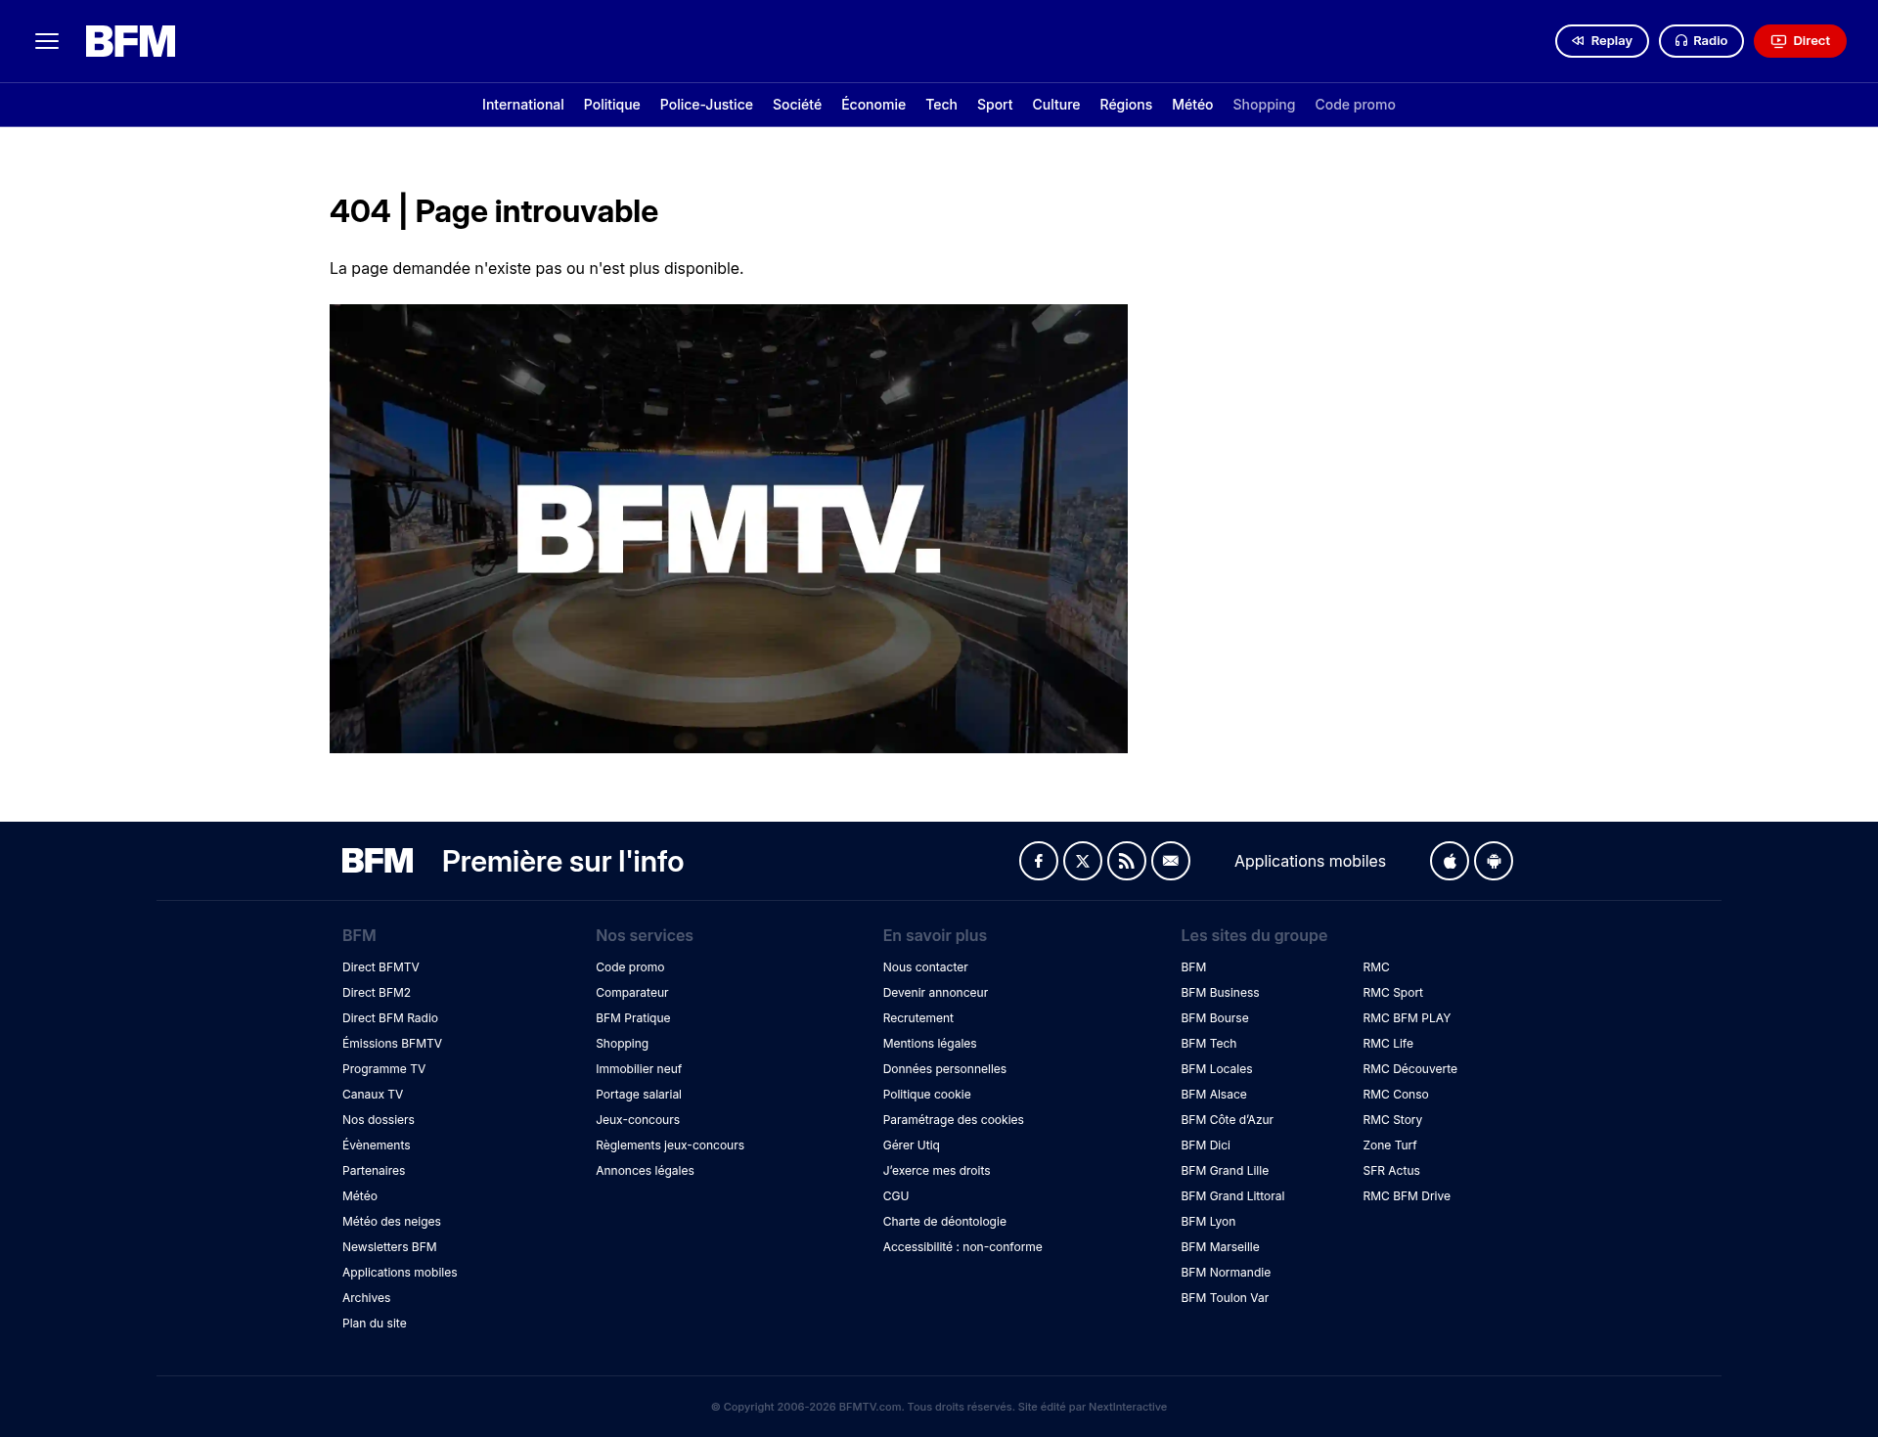
Task: Click the BFM logo in header
Action: point(131,41)
